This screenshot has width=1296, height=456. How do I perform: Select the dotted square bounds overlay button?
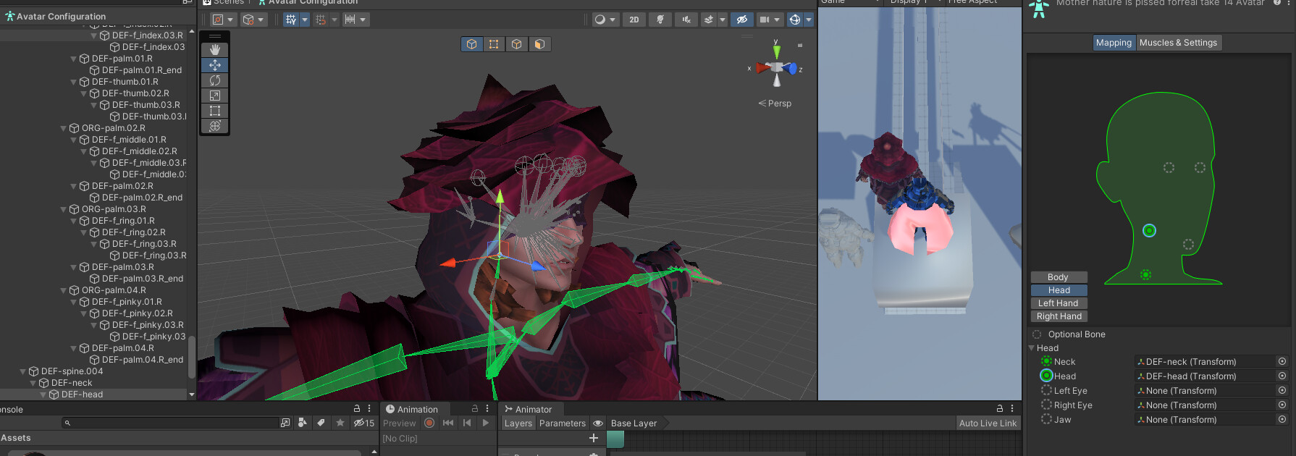[x=494, y=44]
